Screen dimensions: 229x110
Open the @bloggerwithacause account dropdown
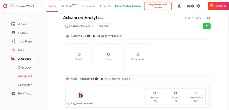point(79,26)
